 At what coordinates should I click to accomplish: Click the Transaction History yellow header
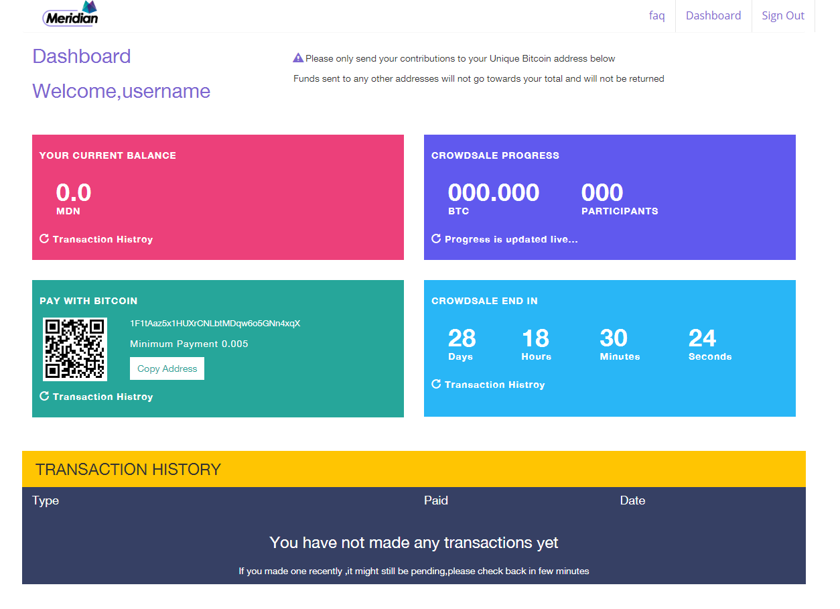click(414, 469)
